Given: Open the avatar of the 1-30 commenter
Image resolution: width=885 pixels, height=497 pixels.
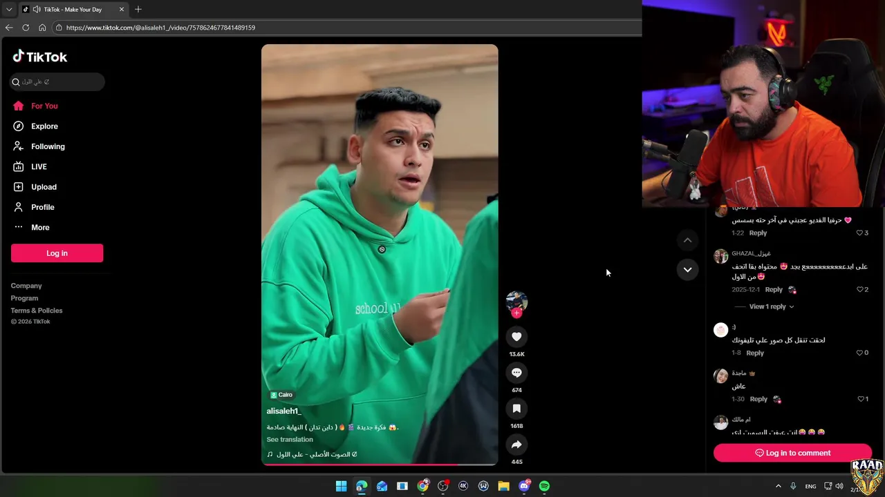Looking at the screenshot, I should [x=721, y=376].
